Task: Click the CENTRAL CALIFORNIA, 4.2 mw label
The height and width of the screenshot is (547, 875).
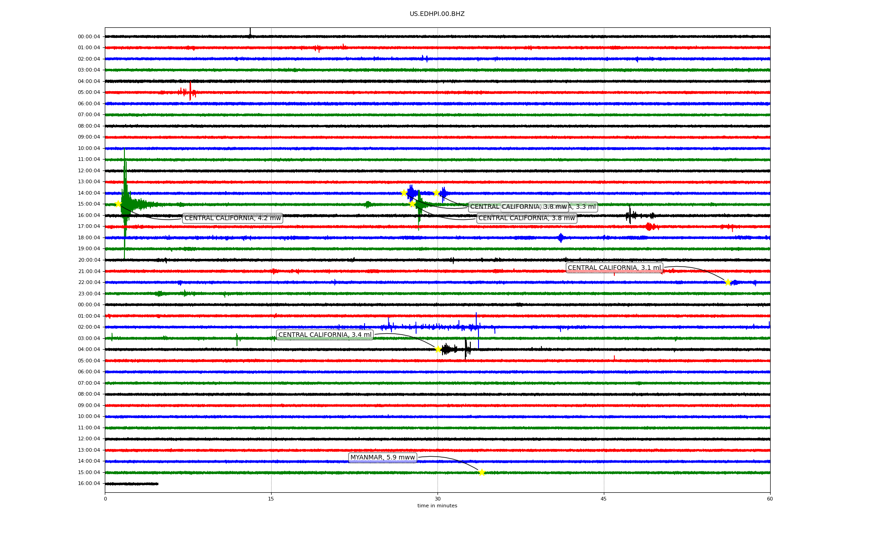Action: tap(232, 218)
